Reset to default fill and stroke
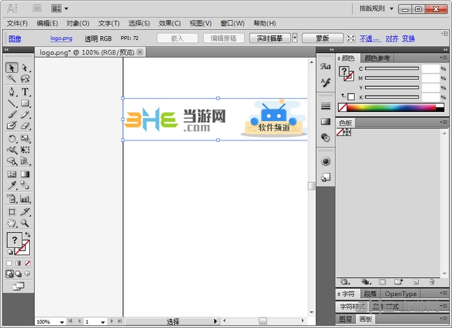Screen dimensions: 452x328 pyautogui.click(x=10, y=252)
